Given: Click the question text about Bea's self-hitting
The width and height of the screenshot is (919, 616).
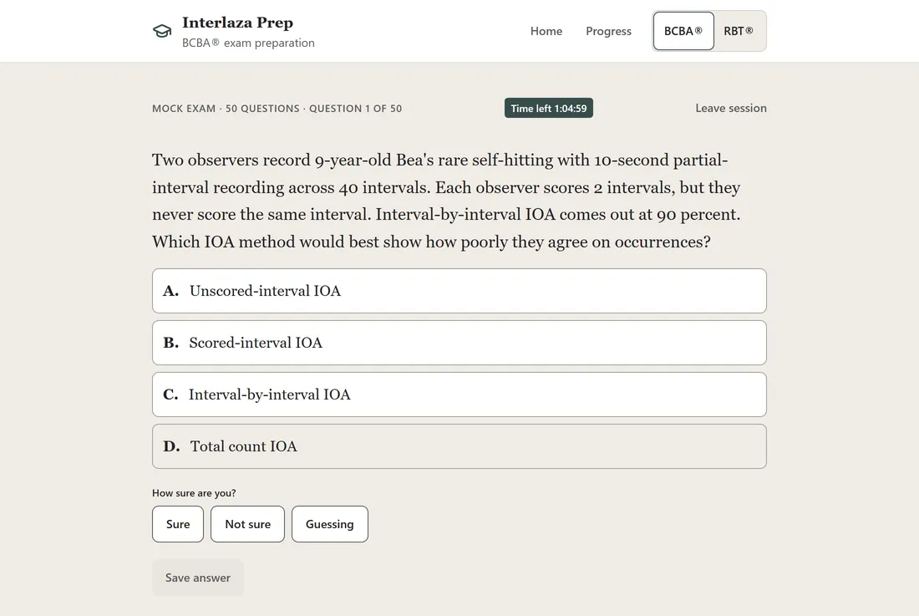Looking at the screenshot, I should 447,201.
